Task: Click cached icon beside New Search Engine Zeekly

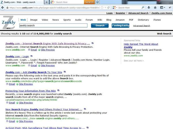Action: point(85,109)
